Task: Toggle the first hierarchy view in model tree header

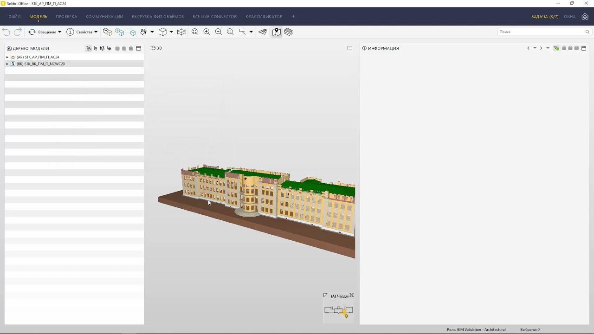Action: pyautogui.click(x=89, y=48)
